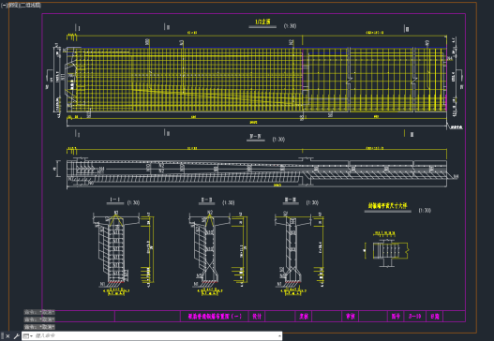Select the 审核 cell in title block

(351, 316)
